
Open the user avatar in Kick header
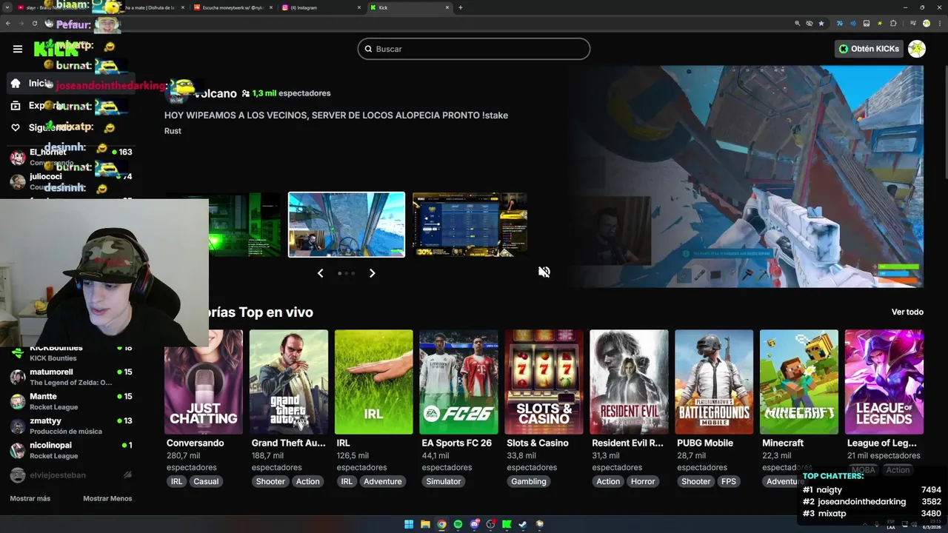point(917,49)
